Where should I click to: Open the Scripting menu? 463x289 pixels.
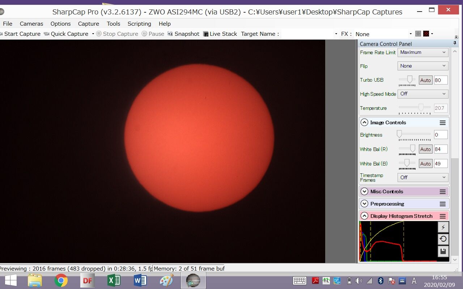139,23
